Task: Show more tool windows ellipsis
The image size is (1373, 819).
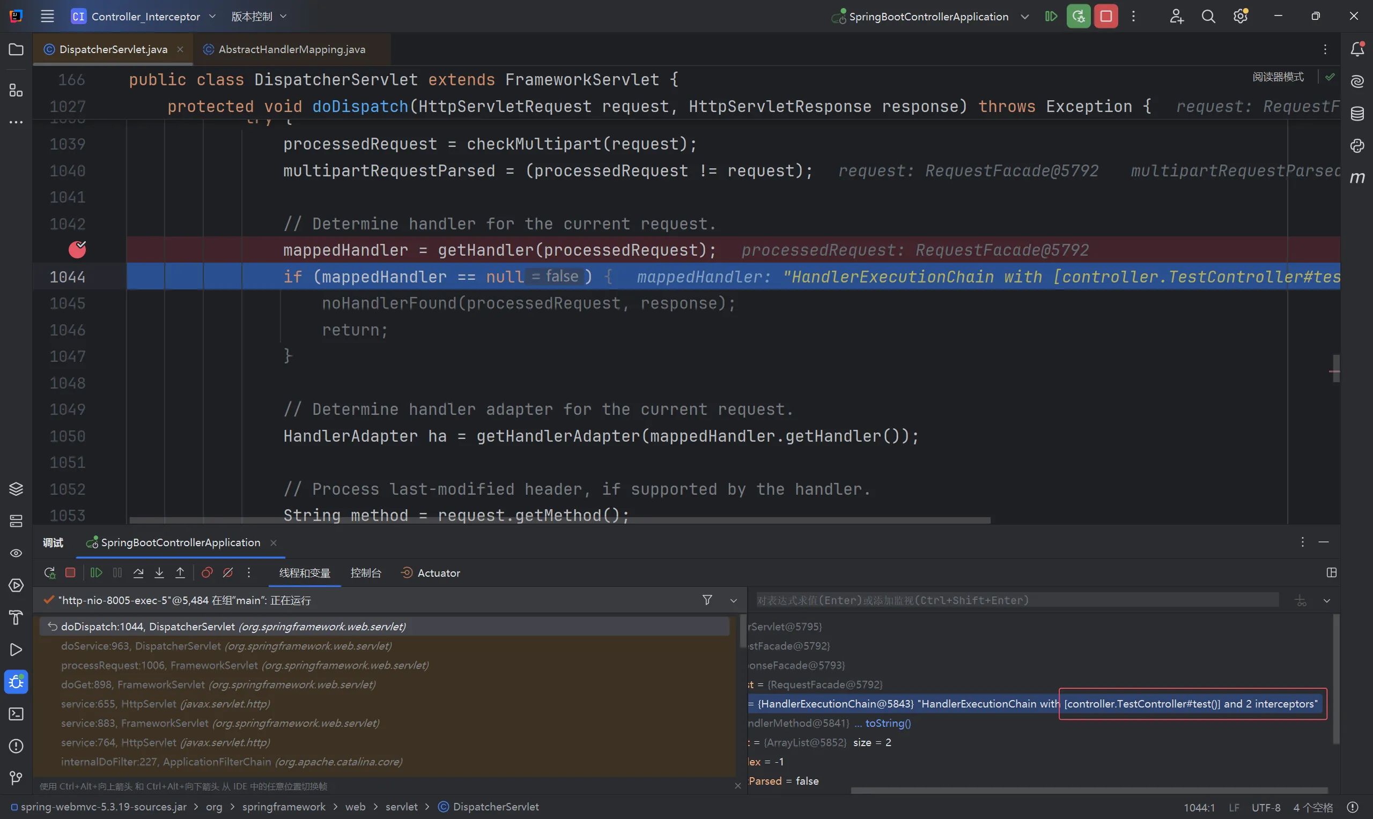Action: click(x=16, y=122)
